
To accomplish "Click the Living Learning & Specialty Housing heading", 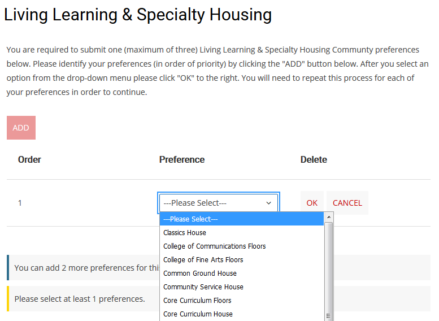I will click(x=138, y=15).
